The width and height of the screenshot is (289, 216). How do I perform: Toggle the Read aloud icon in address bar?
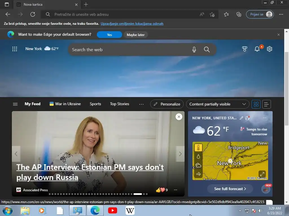pyautogui.click(x=202, y=14)
